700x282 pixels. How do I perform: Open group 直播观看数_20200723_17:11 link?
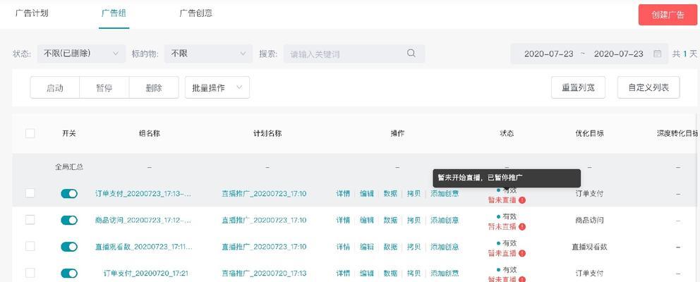point(143,247)
